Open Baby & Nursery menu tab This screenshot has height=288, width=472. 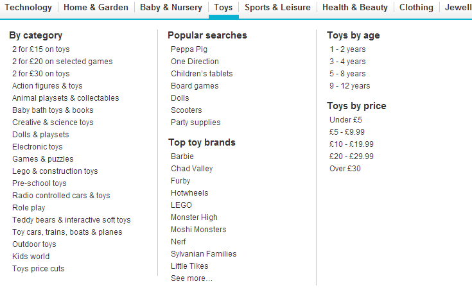click(x=171, y=7)
